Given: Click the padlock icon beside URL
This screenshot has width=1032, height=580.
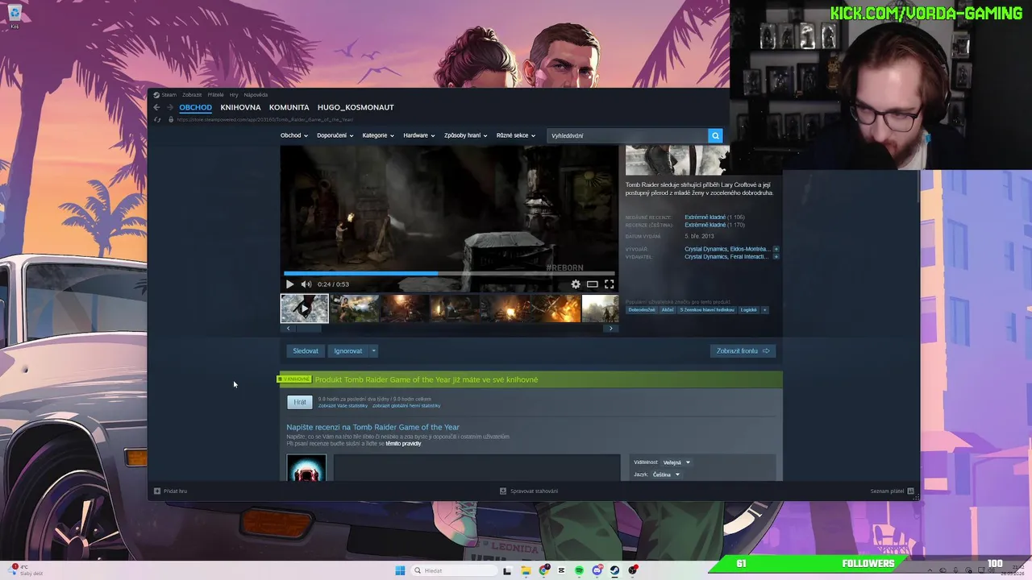Looking at the screenshot, I should coord(171,119).
